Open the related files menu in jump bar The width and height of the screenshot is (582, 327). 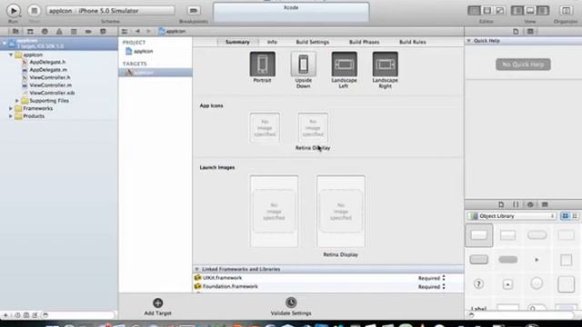click(125, 32)
